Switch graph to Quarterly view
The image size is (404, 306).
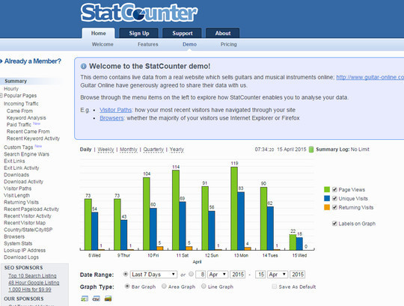153,150
